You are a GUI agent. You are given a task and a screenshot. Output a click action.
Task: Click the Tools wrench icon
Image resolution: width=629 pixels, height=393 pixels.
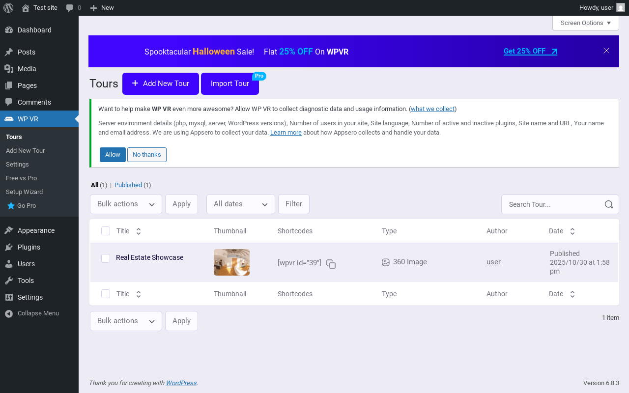pos(9,281)
